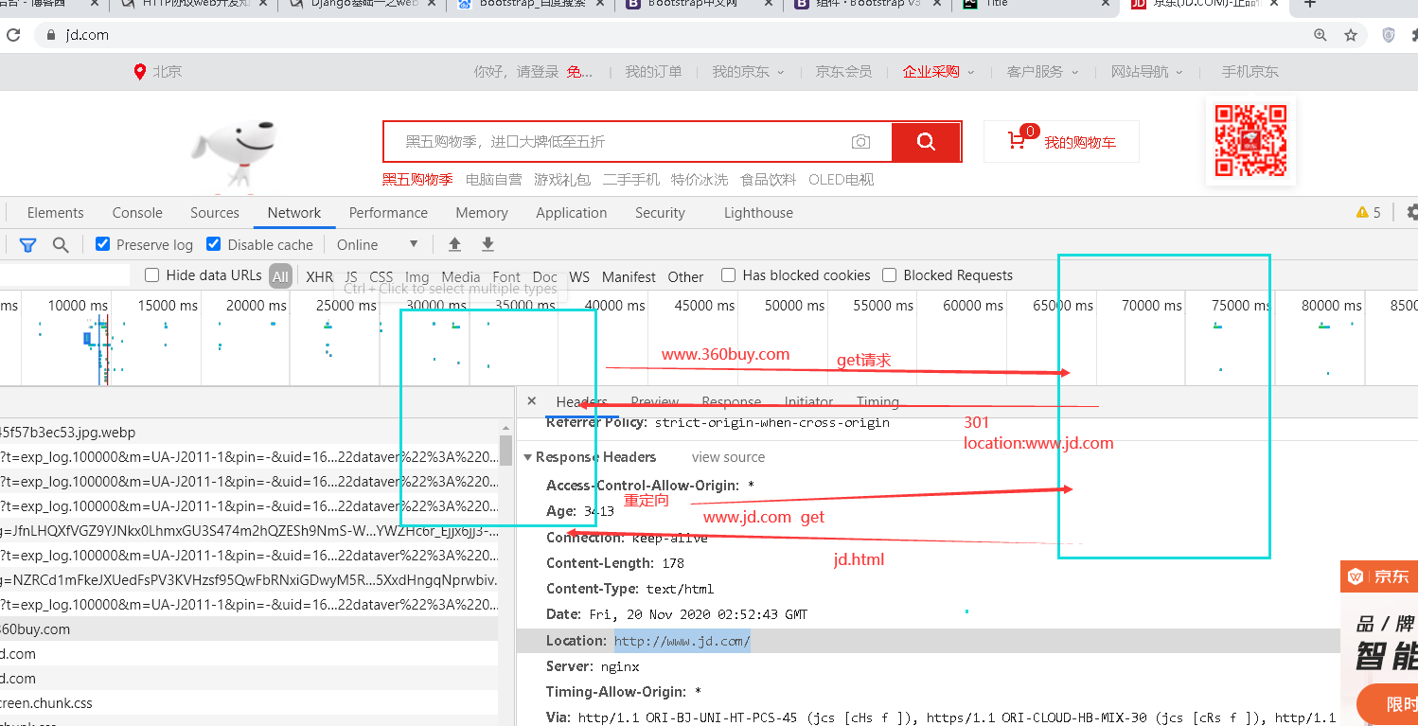Enable Hide data URLs checkbox
The image size is (1418, 726).
[x=152, y=275]
